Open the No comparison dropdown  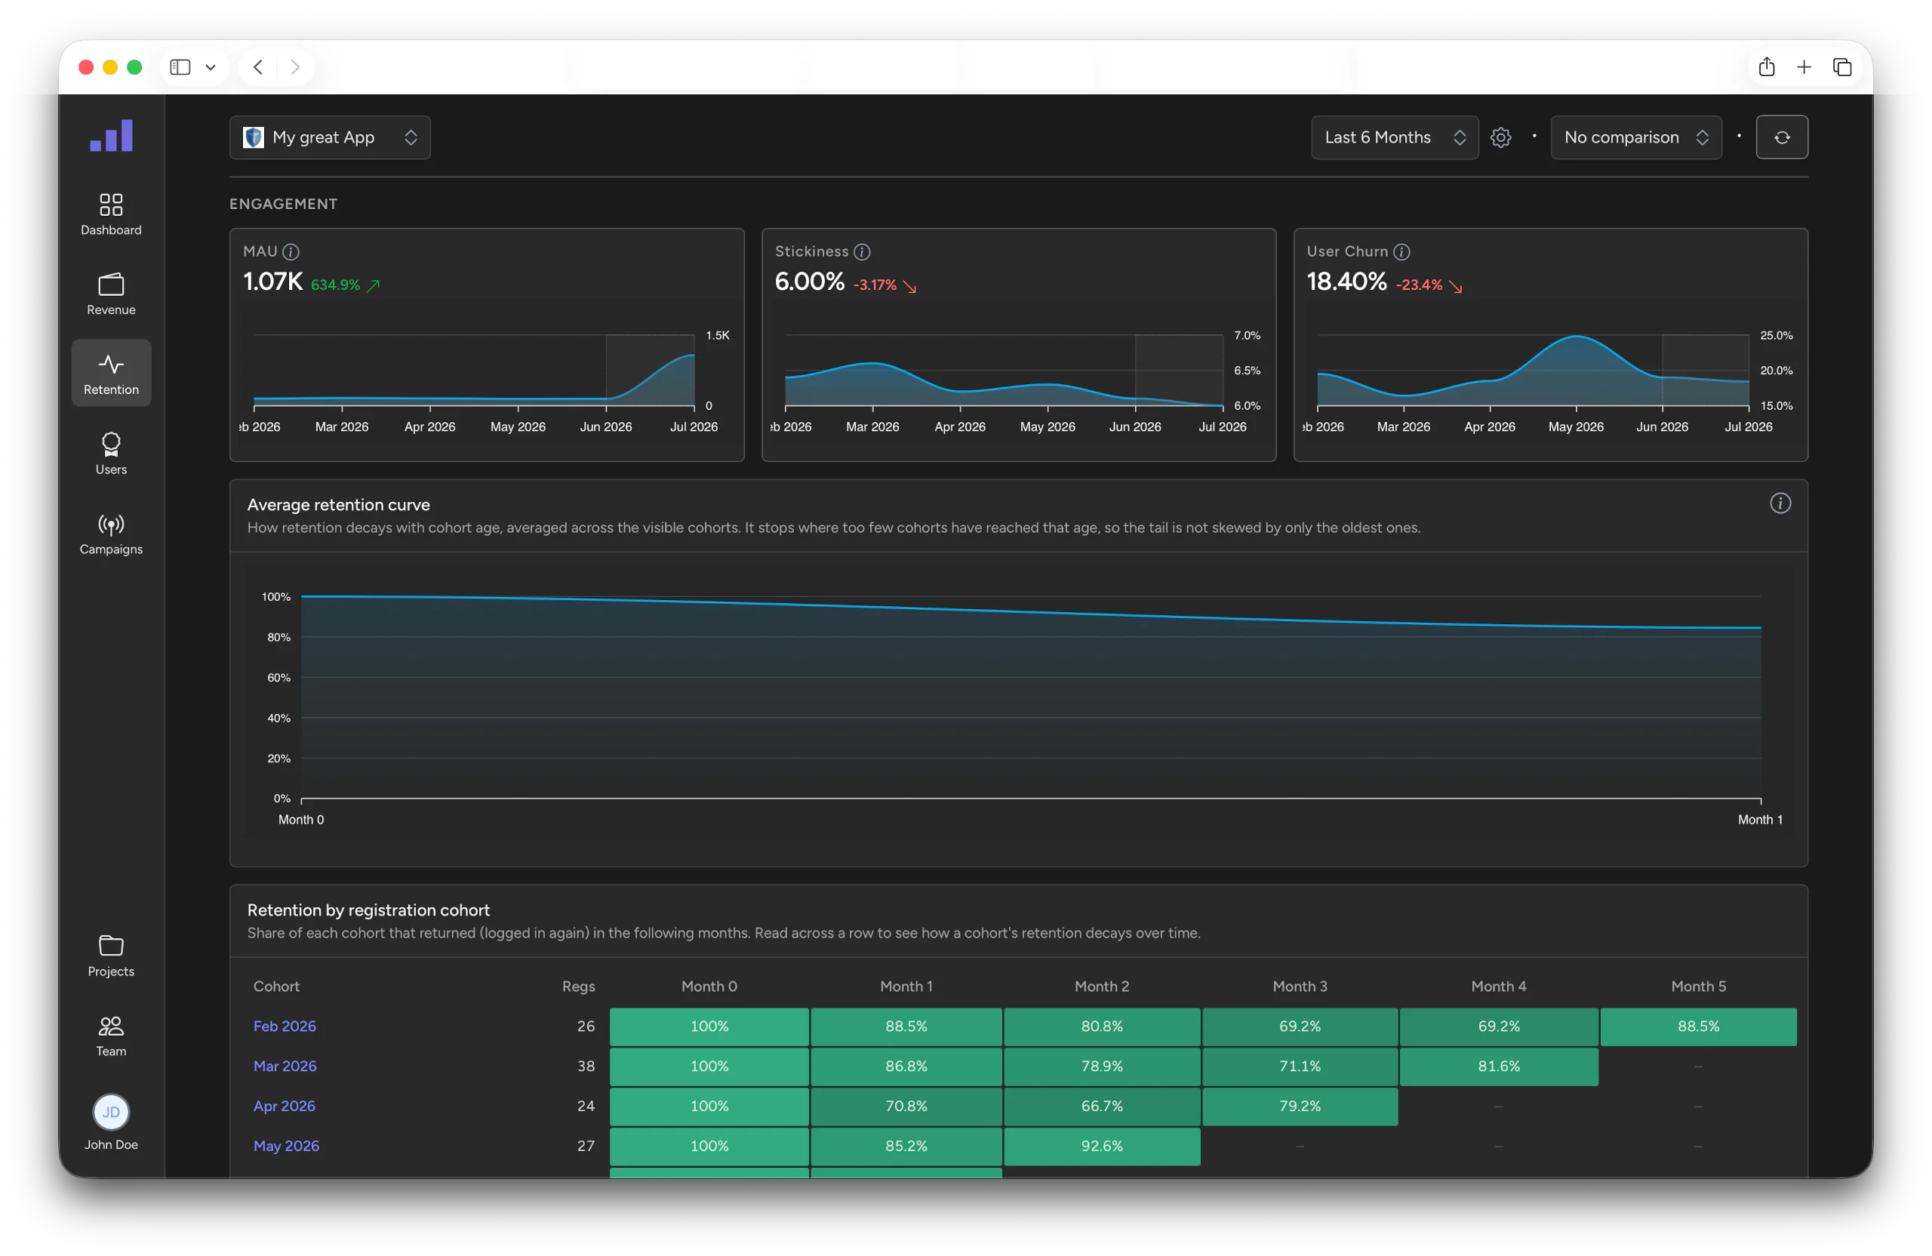point(1635,137)
